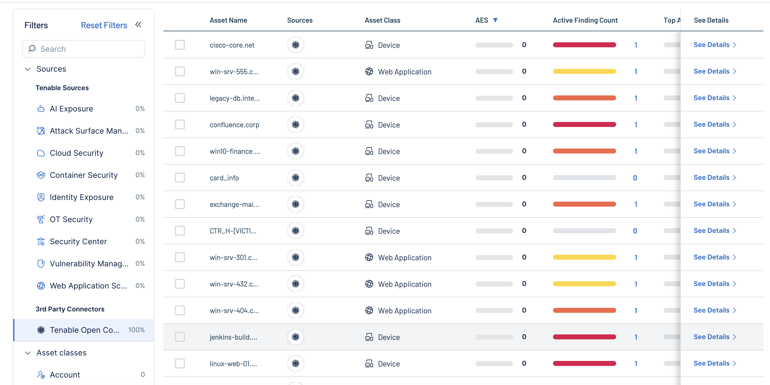
Task: Select the Tenable Open Connector filter
Action: pos(84,330)
